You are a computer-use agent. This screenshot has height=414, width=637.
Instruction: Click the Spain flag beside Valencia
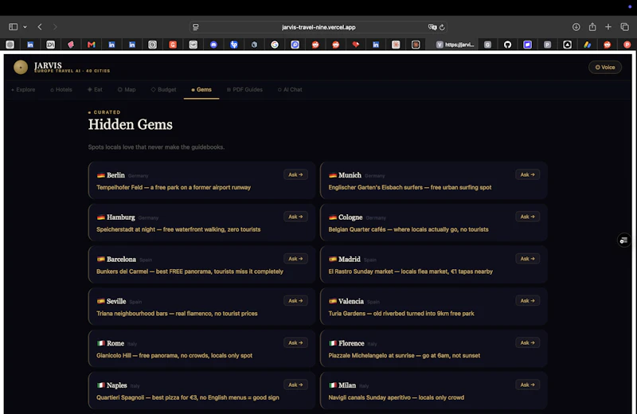coord(333,302)
